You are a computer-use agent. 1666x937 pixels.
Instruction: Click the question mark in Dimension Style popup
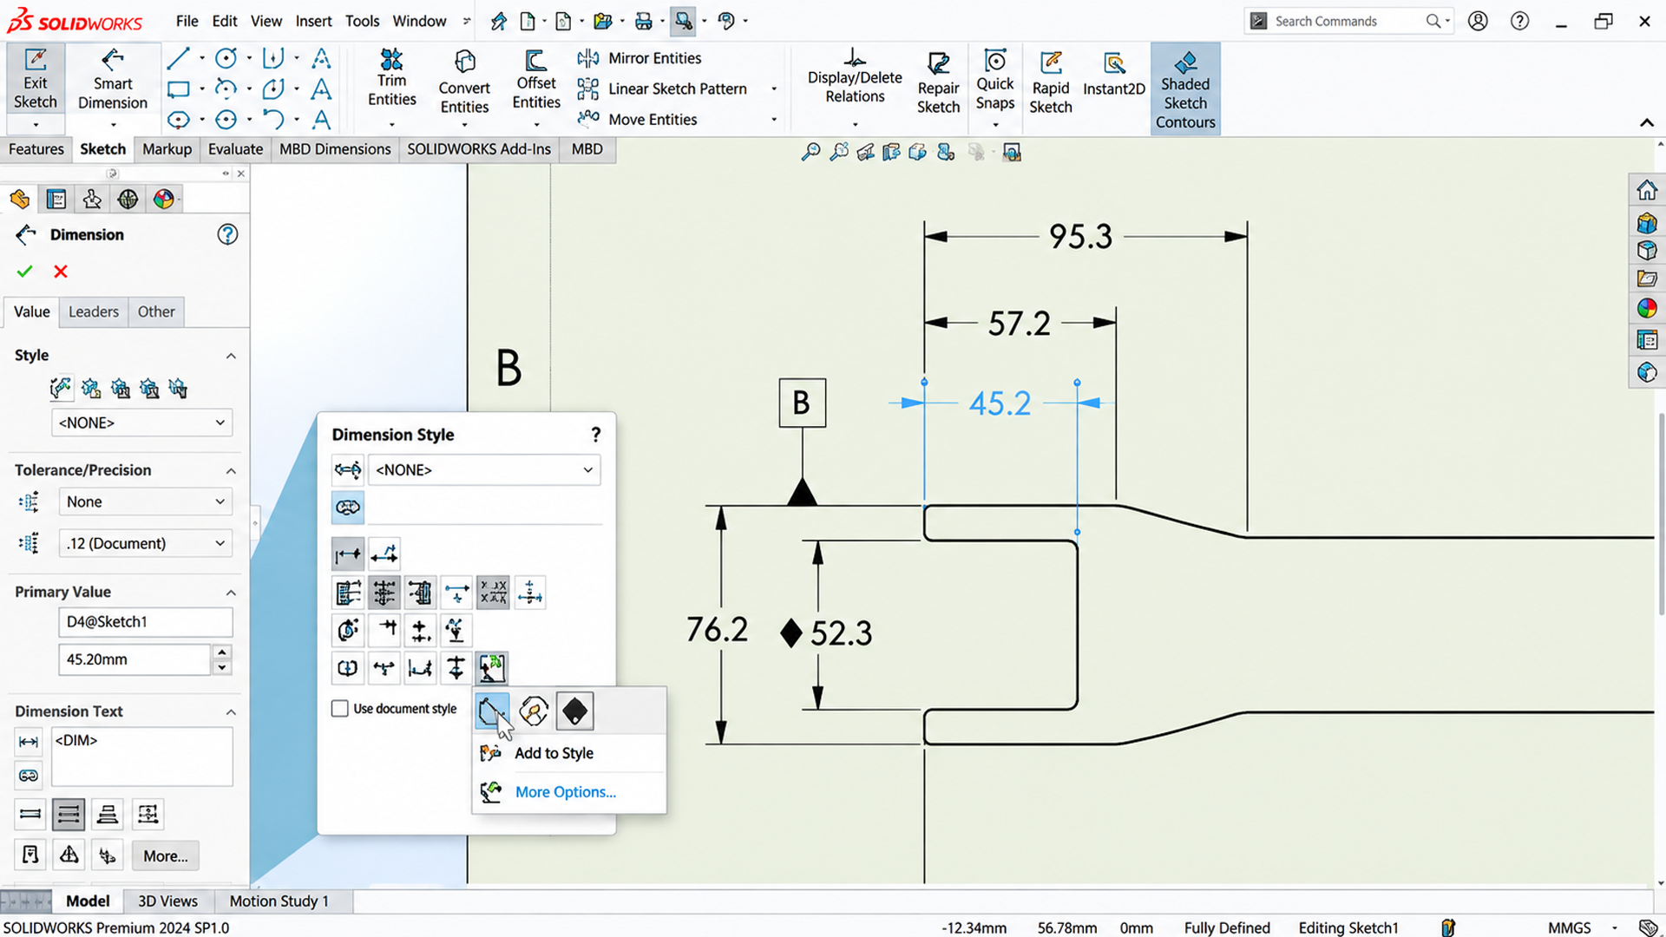(x=596, y=435)
